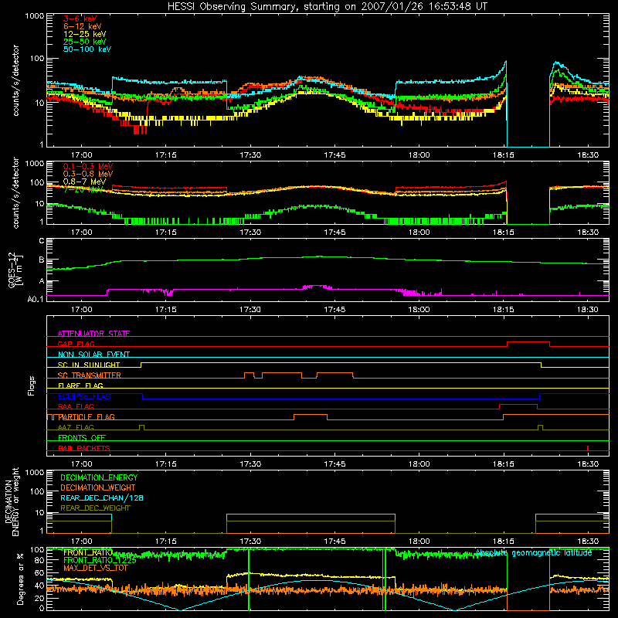Click the 17:30 tick under the Flags panel
Image resolution: width=618 pixels, height=618 pixels.
250,464
